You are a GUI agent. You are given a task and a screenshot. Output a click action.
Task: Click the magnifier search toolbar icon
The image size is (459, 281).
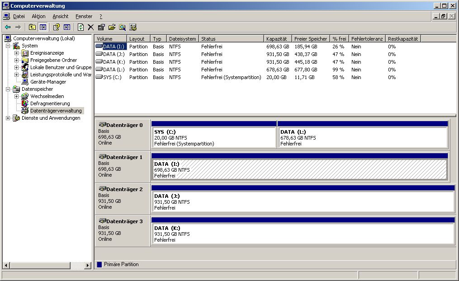[122, 27]
